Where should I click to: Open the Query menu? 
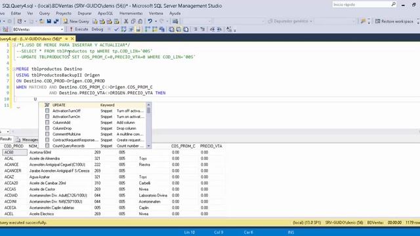(45, 13)
